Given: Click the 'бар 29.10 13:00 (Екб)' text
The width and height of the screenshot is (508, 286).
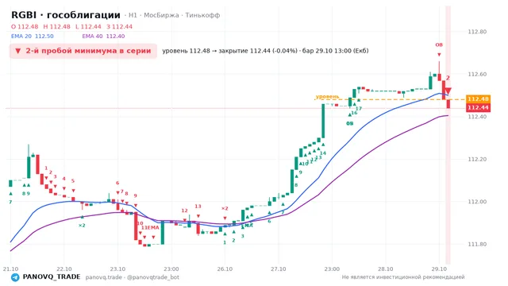Looking at the screenshot, I should 335,51.
